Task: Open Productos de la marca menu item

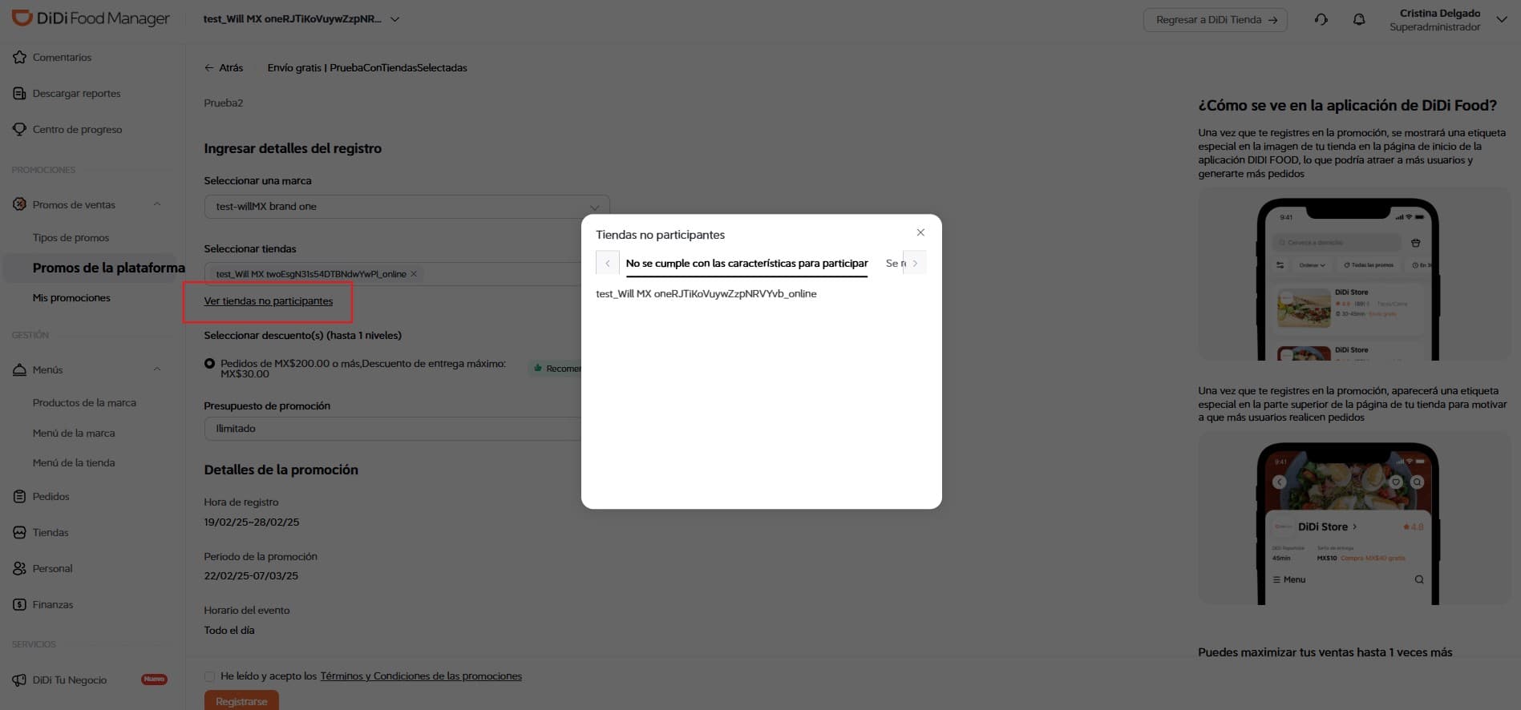Action: click(84, 403)
